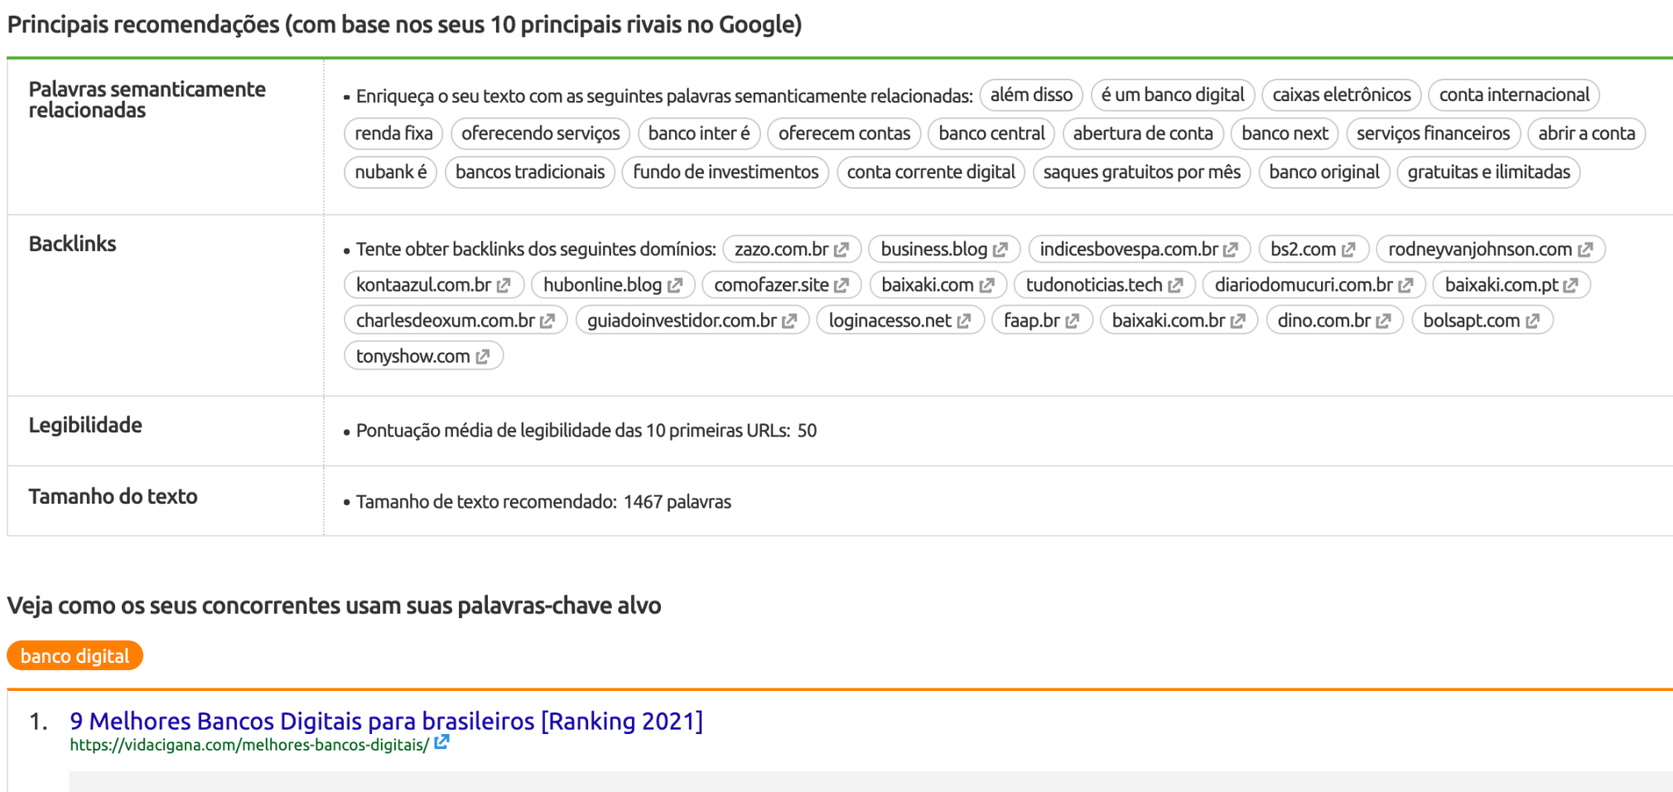This screenshot has height=792, width=1673.
Task: Select the 'banco next' keyword tag
Action: (x=1285, y=133)
